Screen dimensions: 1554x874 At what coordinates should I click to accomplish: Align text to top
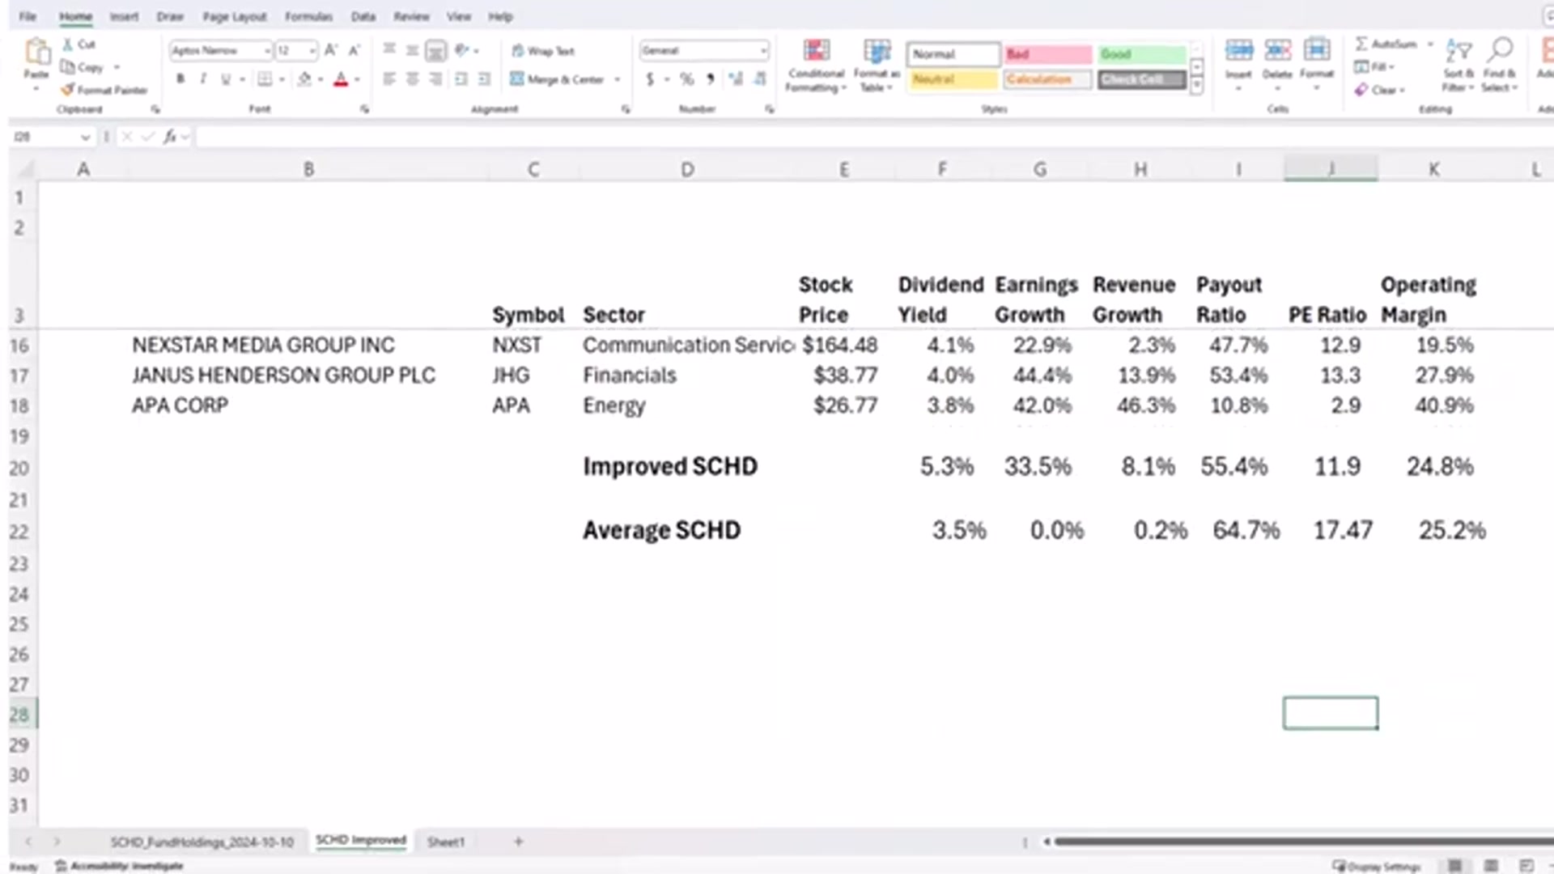point(389,50)
